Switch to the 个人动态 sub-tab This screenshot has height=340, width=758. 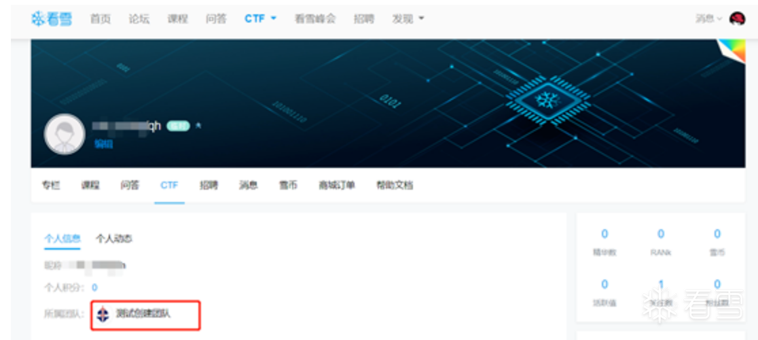(114, 239)
